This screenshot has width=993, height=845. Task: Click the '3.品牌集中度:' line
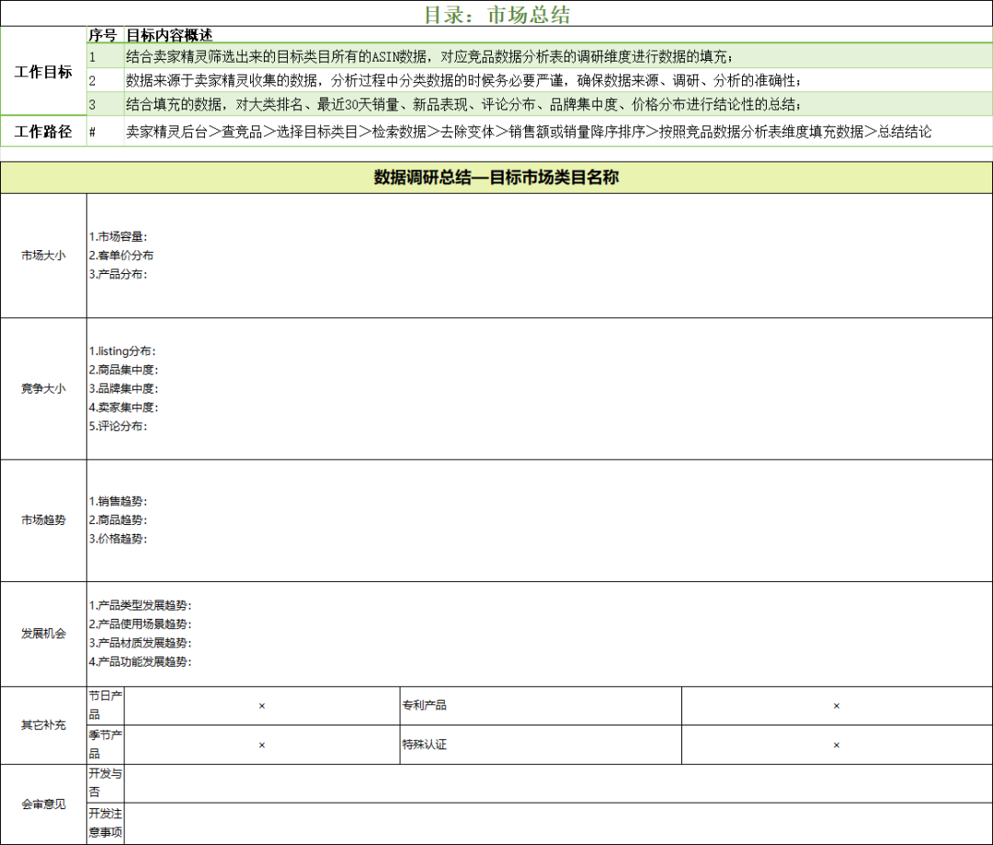click(x=123, y=388)
